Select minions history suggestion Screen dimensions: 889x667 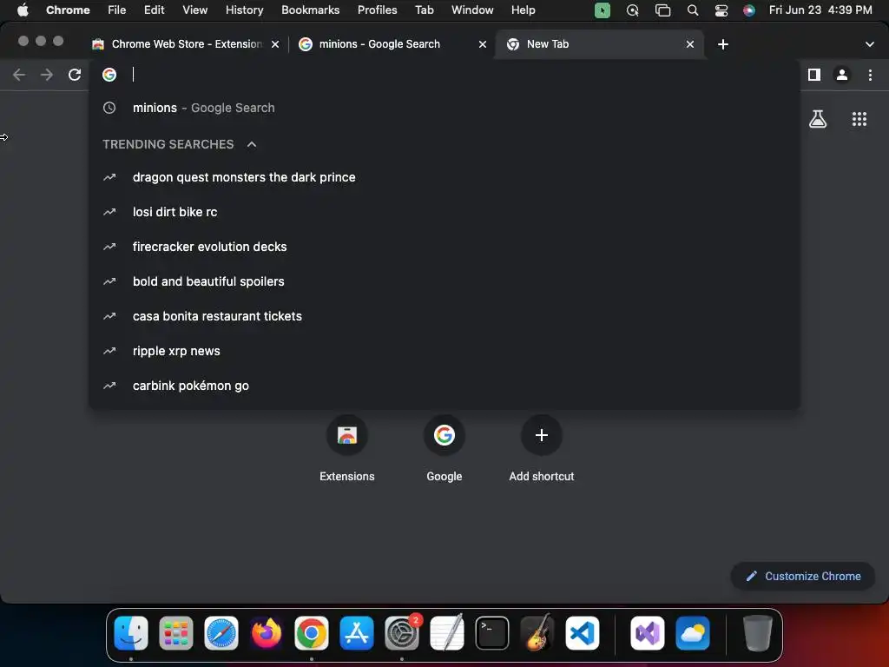(444, 108)
